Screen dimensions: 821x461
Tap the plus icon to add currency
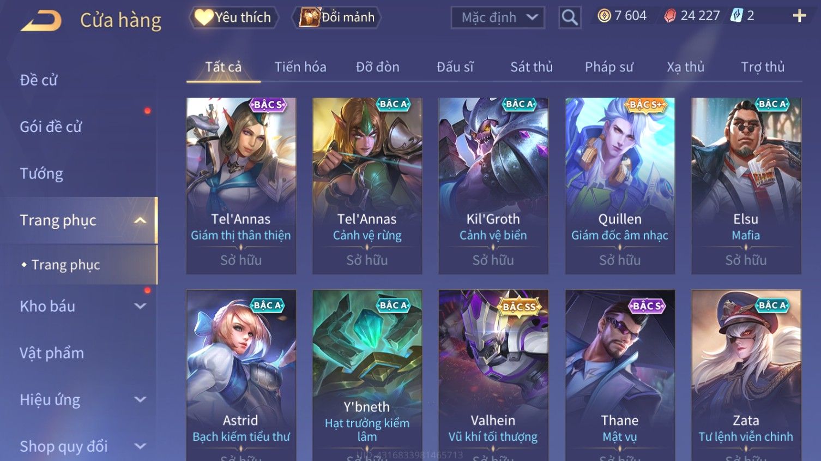tap(799, 16)
